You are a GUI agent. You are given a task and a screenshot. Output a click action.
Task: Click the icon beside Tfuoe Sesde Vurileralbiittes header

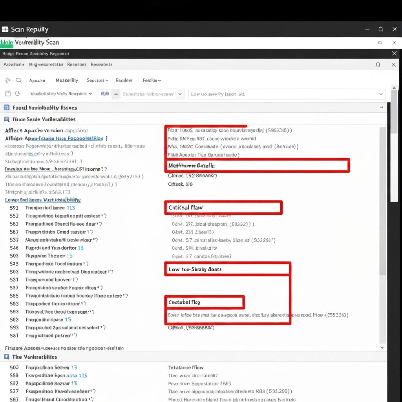7,119
